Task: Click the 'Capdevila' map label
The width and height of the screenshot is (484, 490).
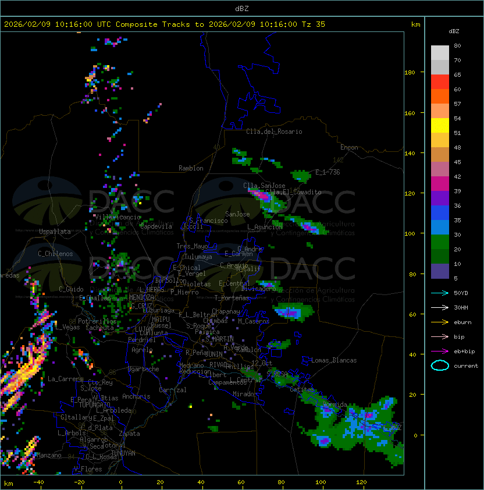Action: coord(156,226)
